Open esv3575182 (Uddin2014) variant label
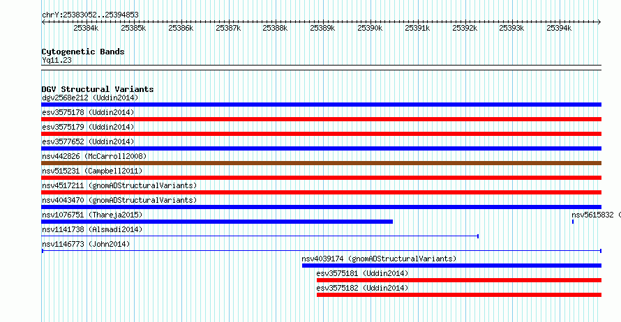This screenshot has width=621, height=322. click(x=362, y=288)
